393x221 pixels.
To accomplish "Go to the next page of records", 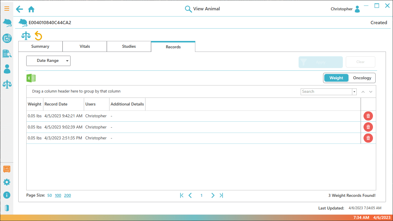I will (x=213, y=195).
